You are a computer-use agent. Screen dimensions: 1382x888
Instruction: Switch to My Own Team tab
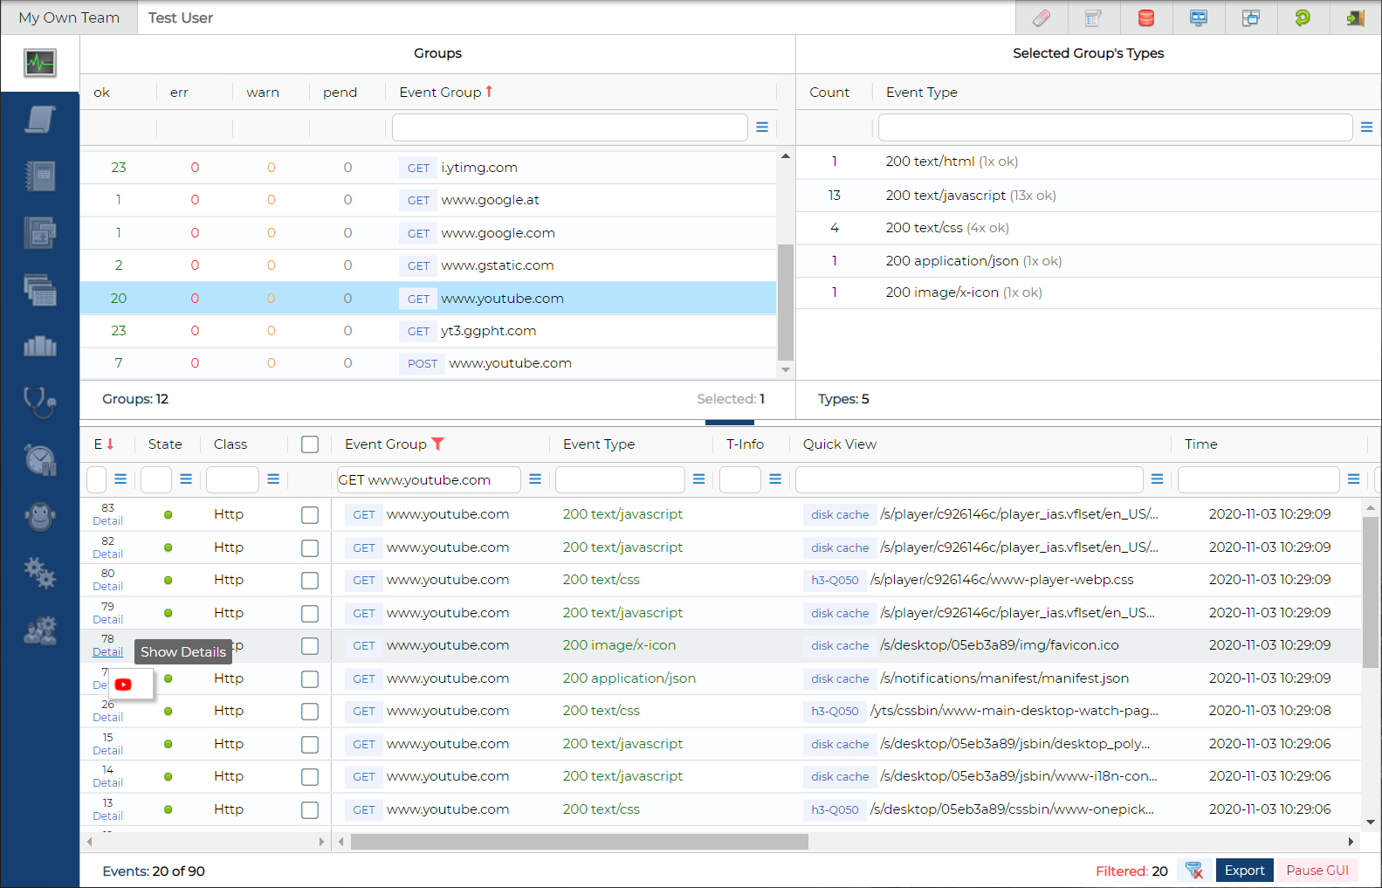point(69,17)
